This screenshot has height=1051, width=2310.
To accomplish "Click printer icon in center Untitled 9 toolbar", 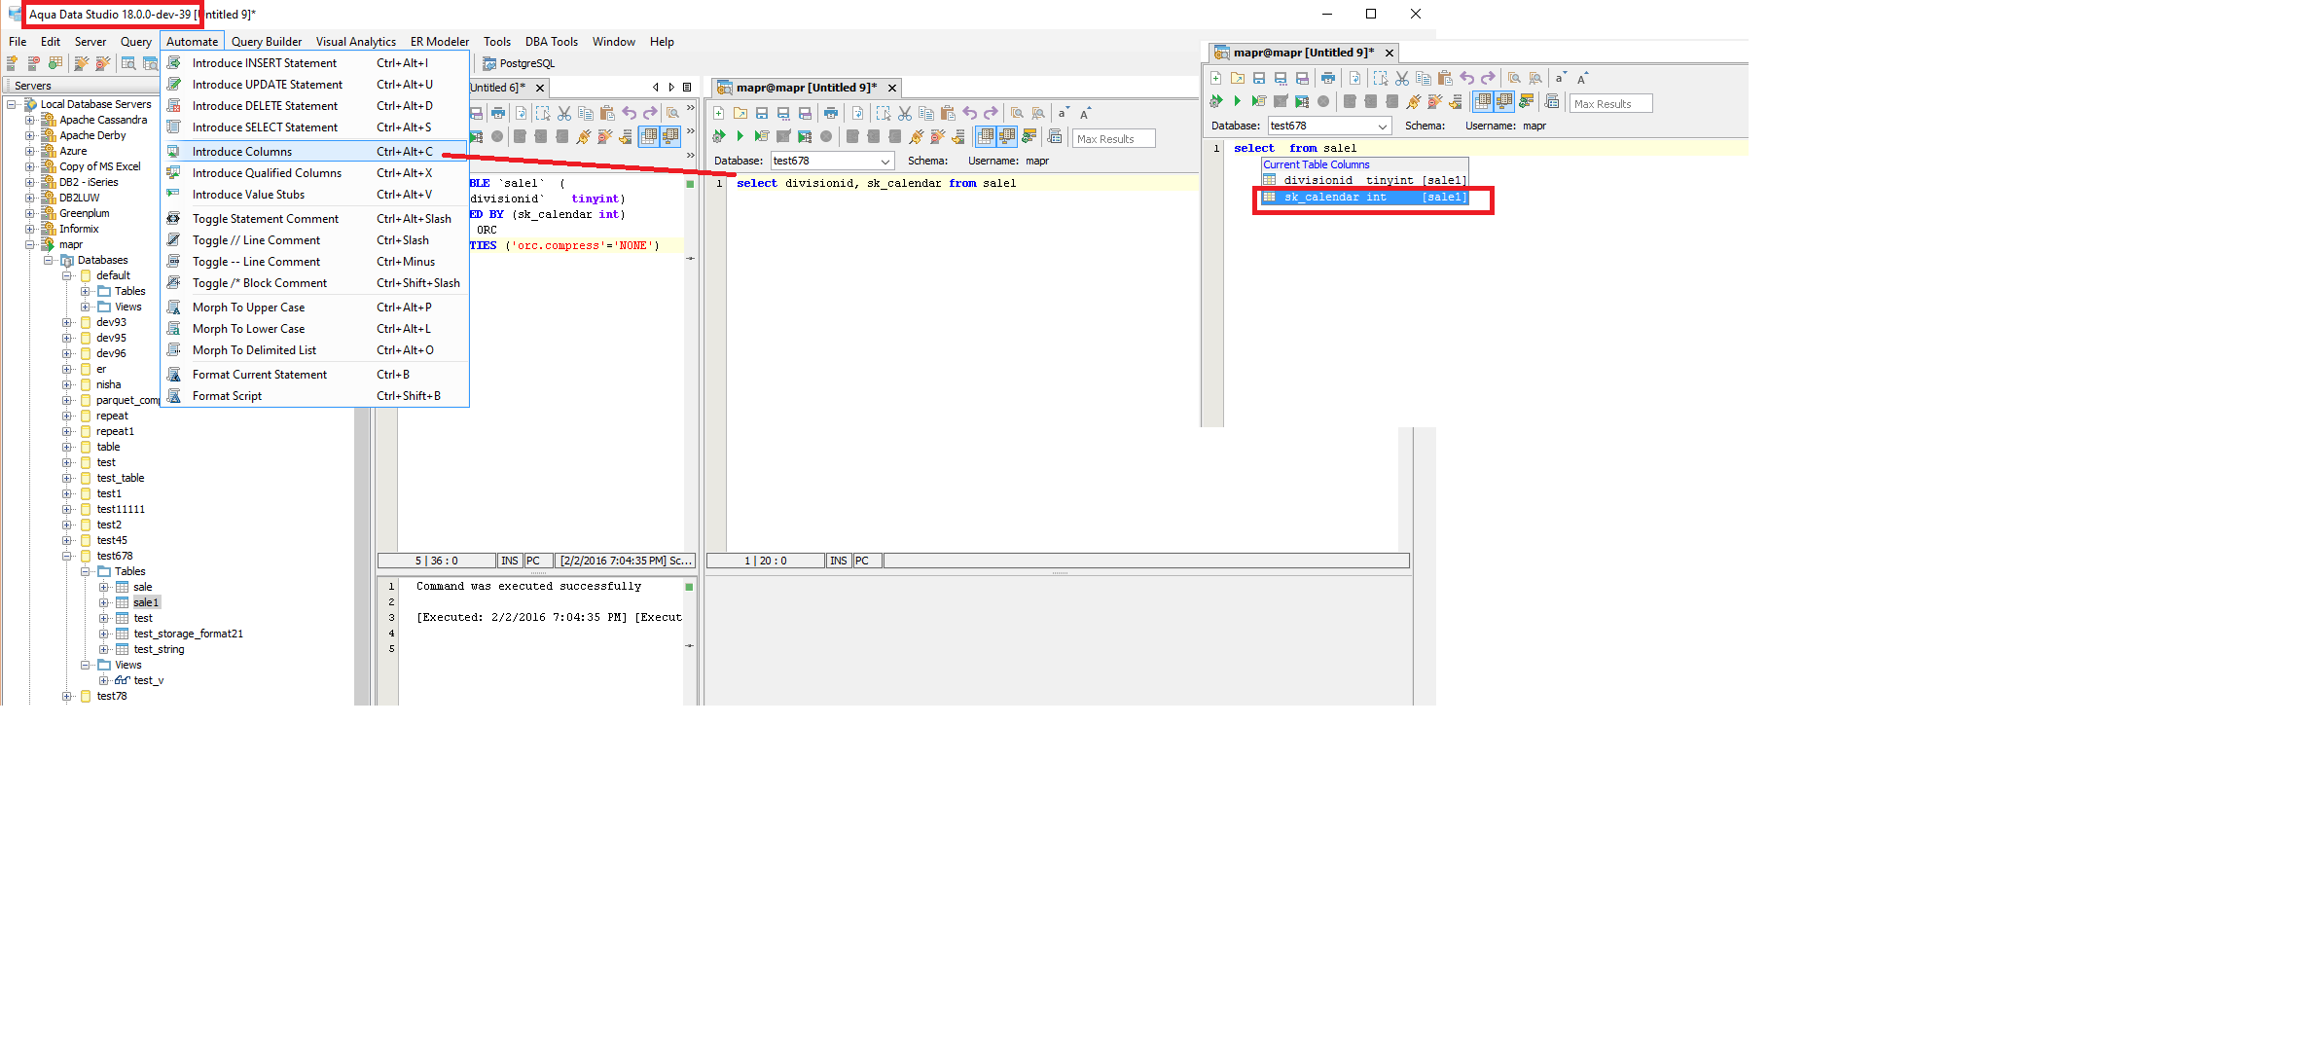I will (x=830, y=114).
